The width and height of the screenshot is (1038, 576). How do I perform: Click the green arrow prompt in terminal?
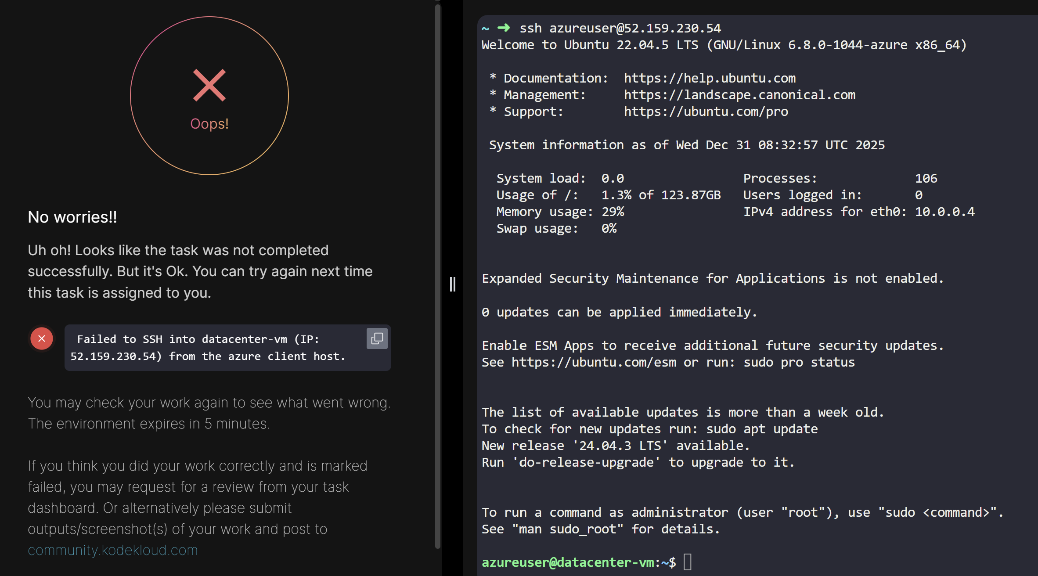pos(503,28)
